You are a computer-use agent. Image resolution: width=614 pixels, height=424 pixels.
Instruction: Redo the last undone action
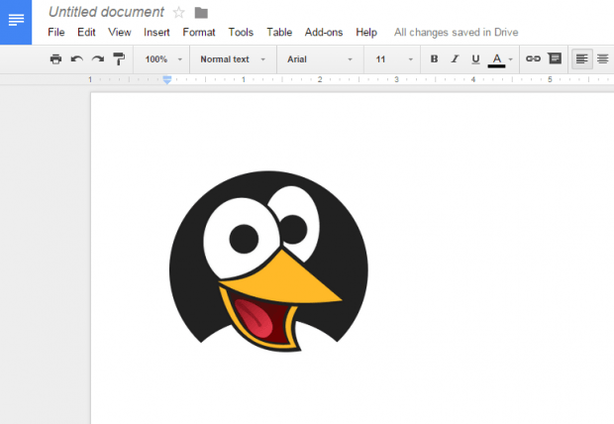point(98,59)
